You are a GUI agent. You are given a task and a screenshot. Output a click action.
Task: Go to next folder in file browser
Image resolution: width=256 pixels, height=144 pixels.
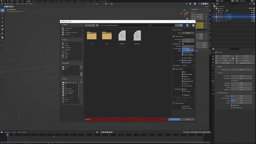(88, 25)
